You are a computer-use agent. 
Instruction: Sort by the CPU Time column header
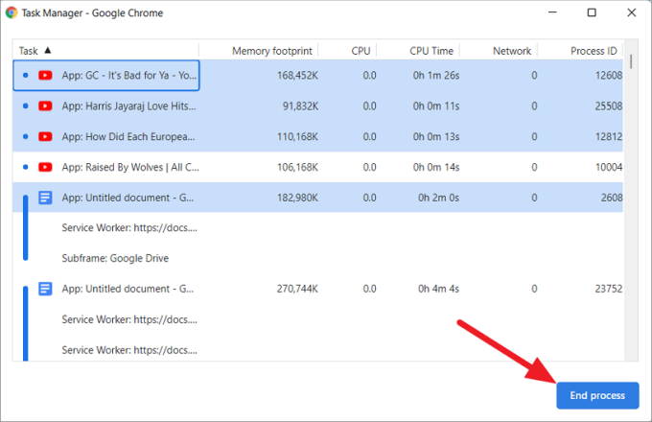pyautogui.click(x=435, y=50)
